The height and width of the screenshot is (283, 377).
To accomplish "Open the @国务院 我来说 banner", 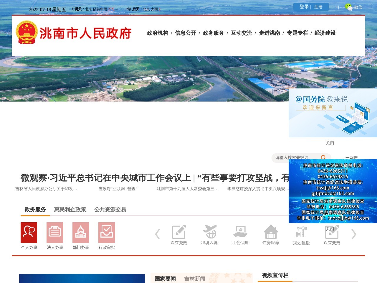I will (333, 113).
